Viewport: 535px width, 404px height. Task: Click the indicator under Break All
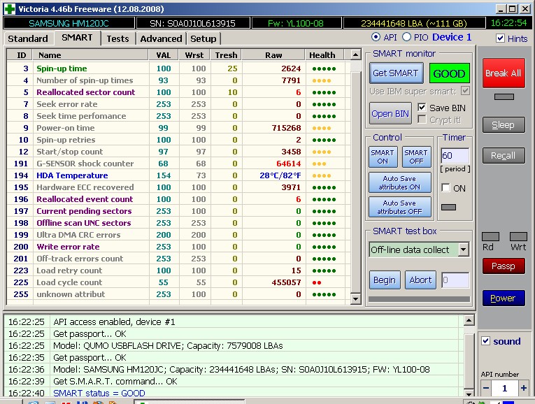click(x=504, y=97)
